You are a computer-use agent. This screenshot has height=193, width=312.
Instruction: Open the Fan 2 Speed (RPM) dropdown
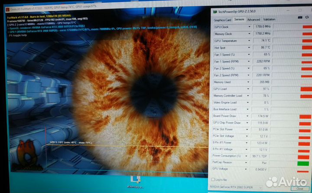point(248,75)
